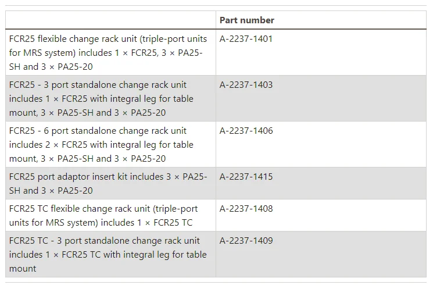This screenshot has width=433, height=285.
Task: Click the empty header cell above descriptions
Action: pyautogui.click(x=110, y=20)
